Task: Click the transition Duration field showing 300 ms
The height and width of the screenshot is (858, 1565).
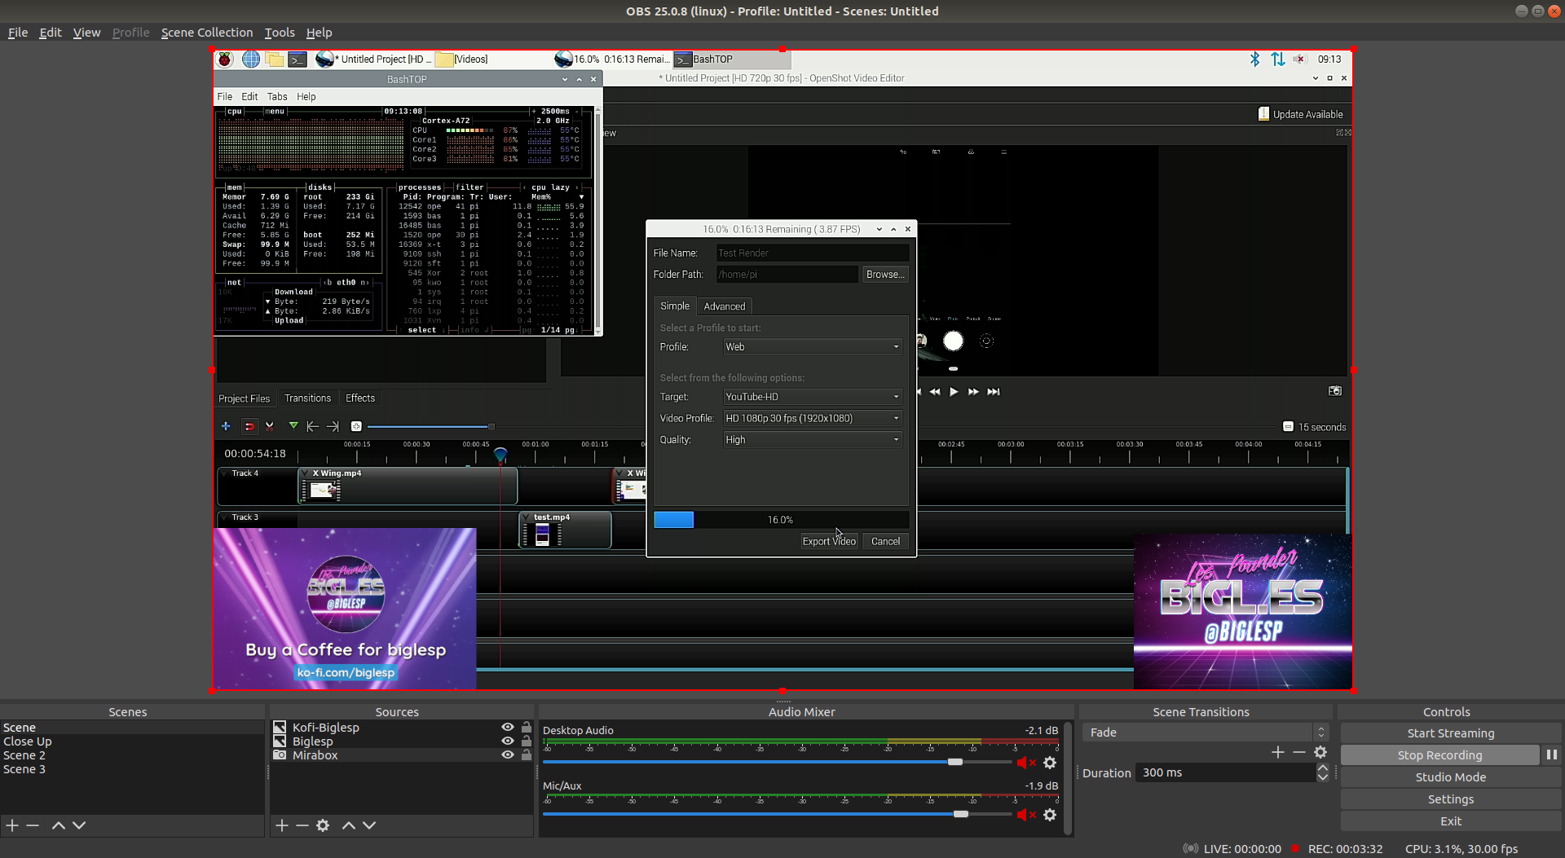Action: pos(1227,772)
